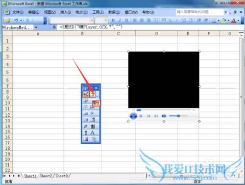Switch to the Sheet2 tab
Viewport: 245px width, 185px height.
46,176
